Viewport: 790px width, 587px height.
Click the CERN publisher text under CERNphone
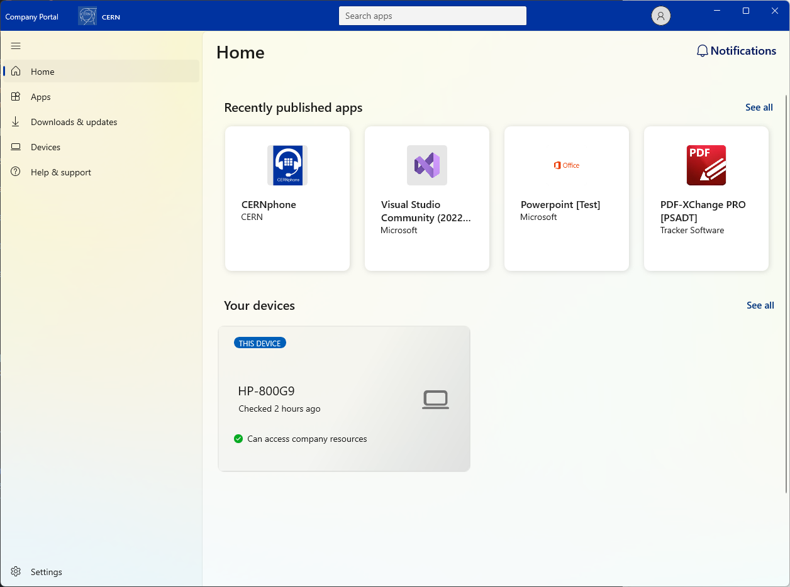[252, 217]
